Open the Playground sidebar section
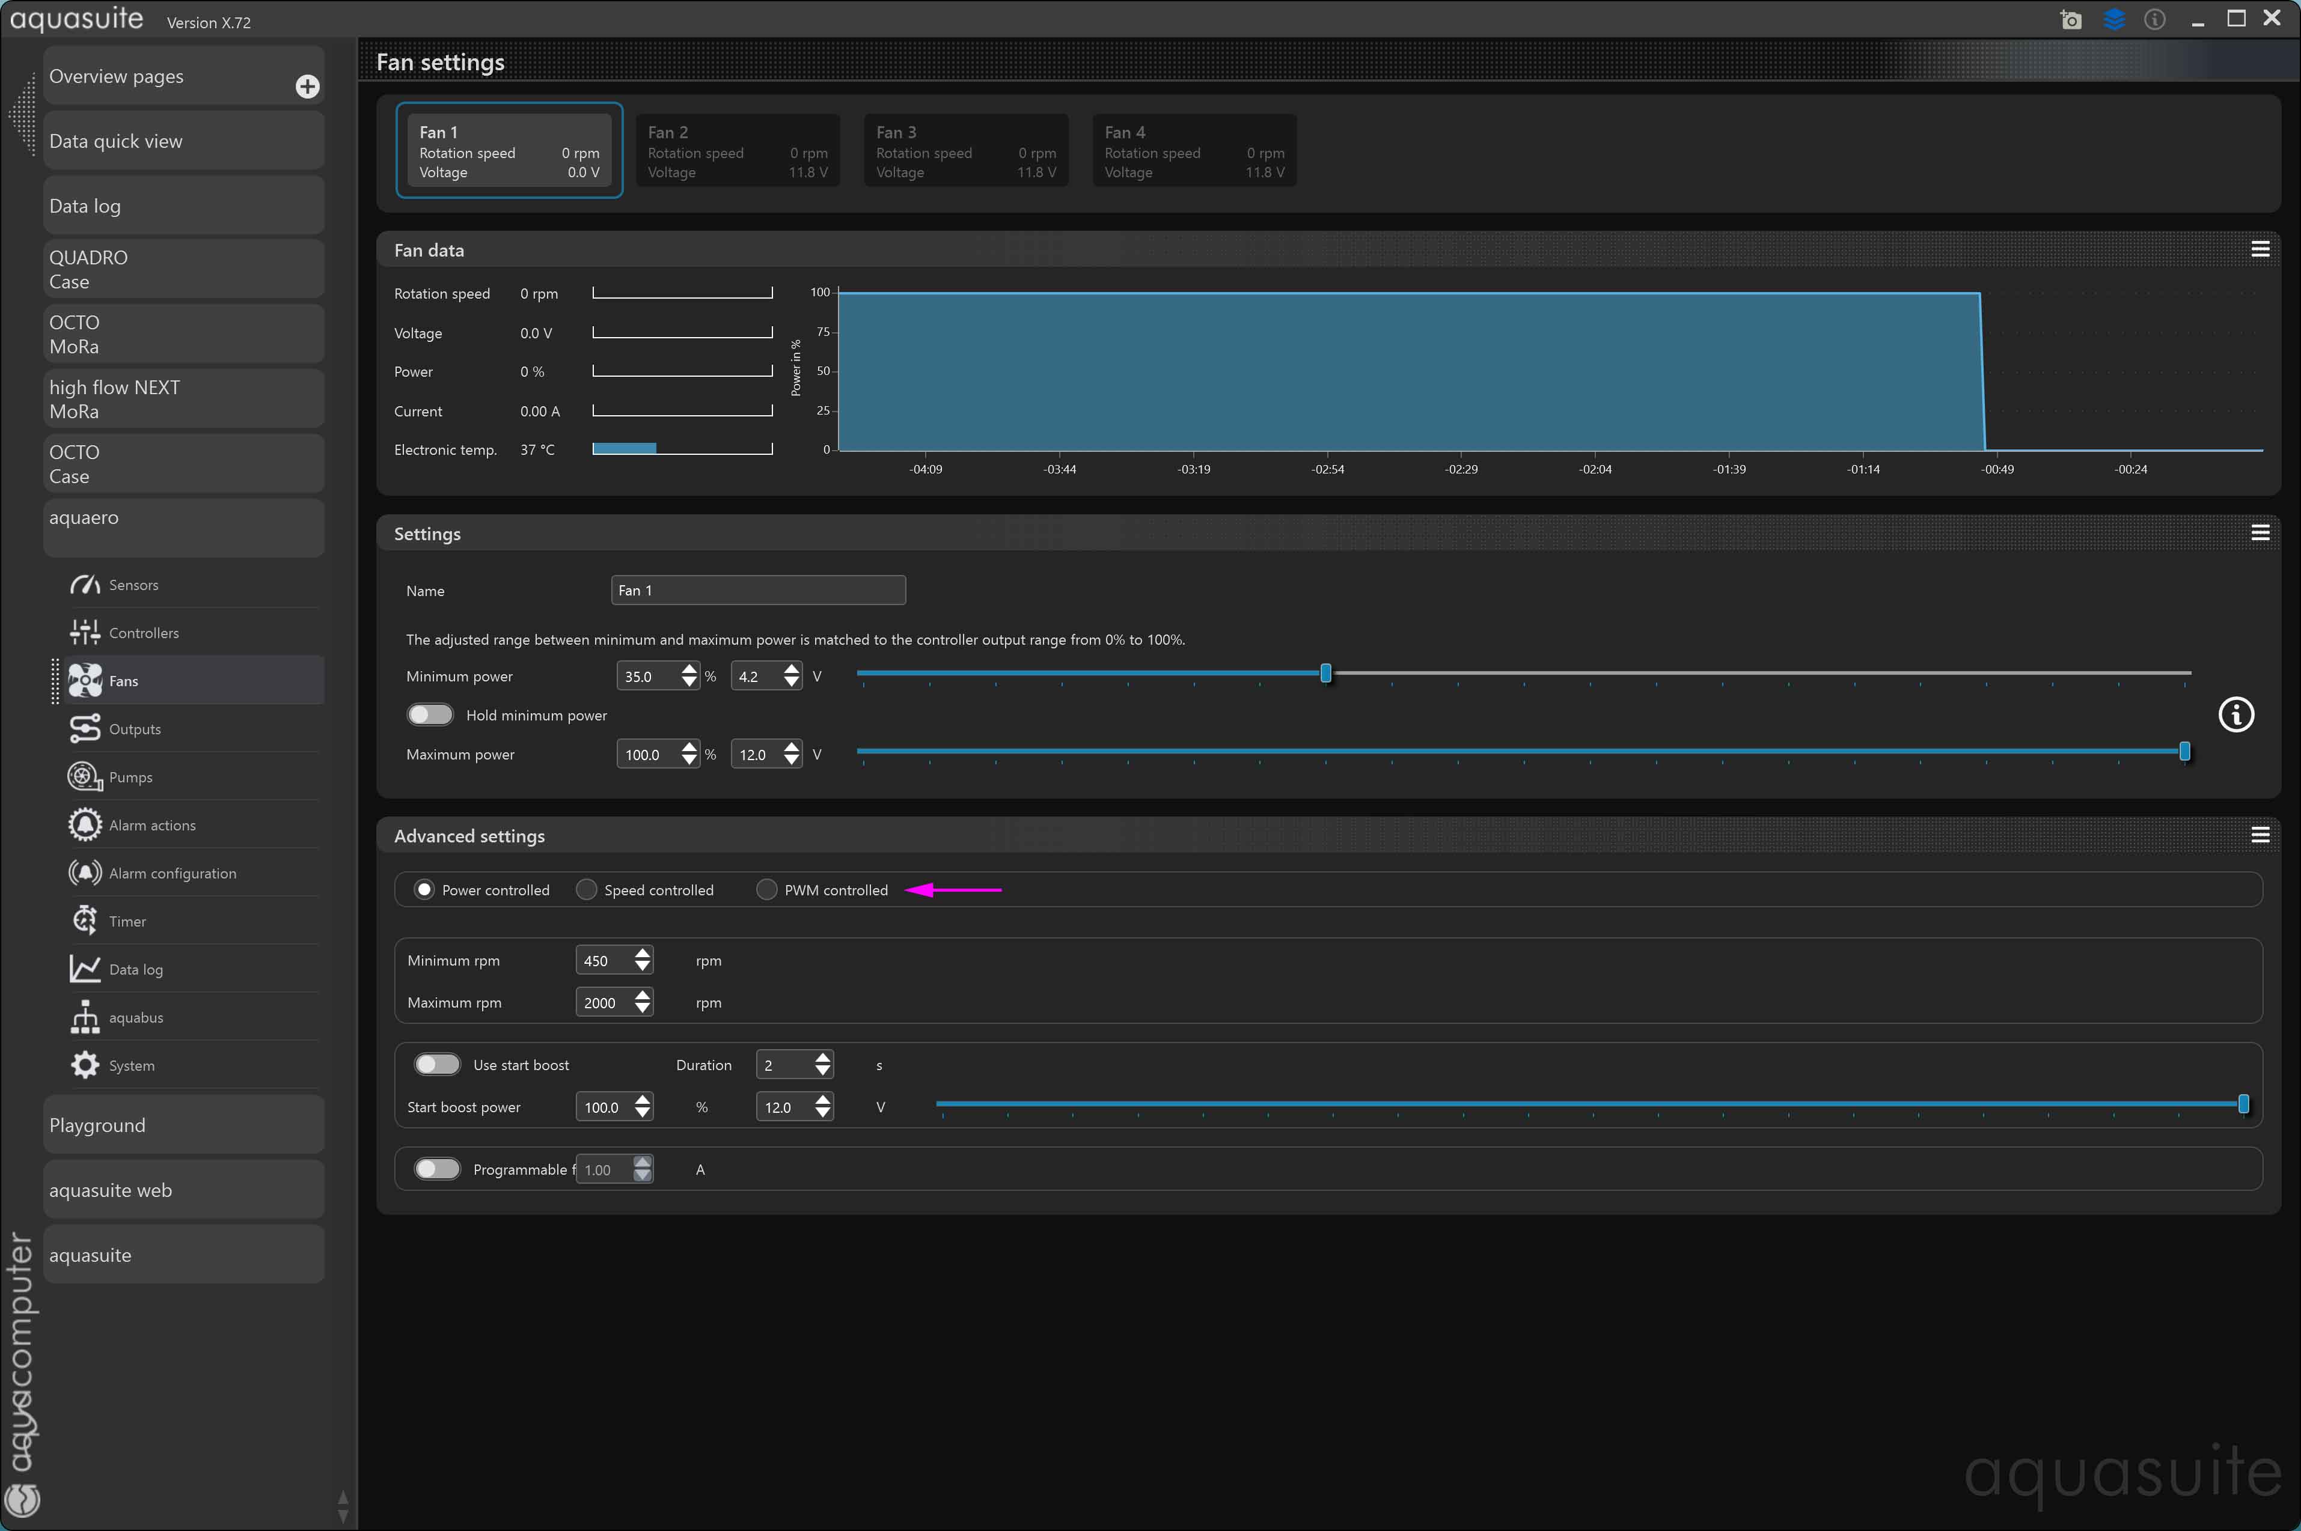 [183, 1125]
